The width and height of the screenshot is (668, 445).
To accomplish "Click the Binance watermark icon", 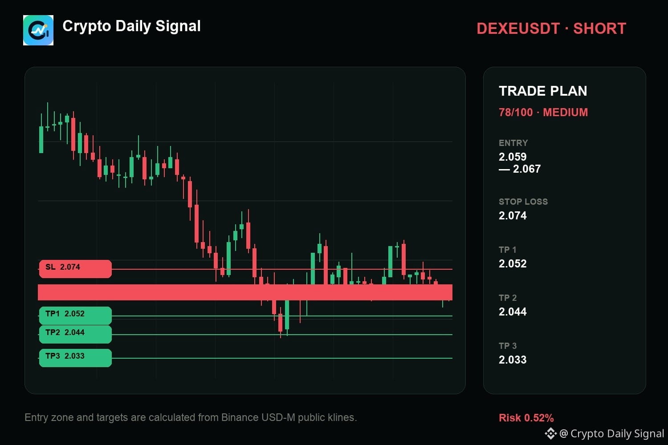I will point(550,433).
